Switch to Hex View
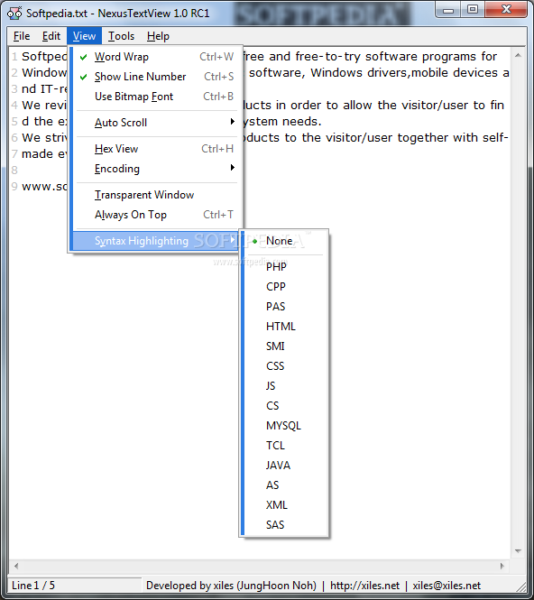Screen dimensions: 534x600 click(157, 149)
